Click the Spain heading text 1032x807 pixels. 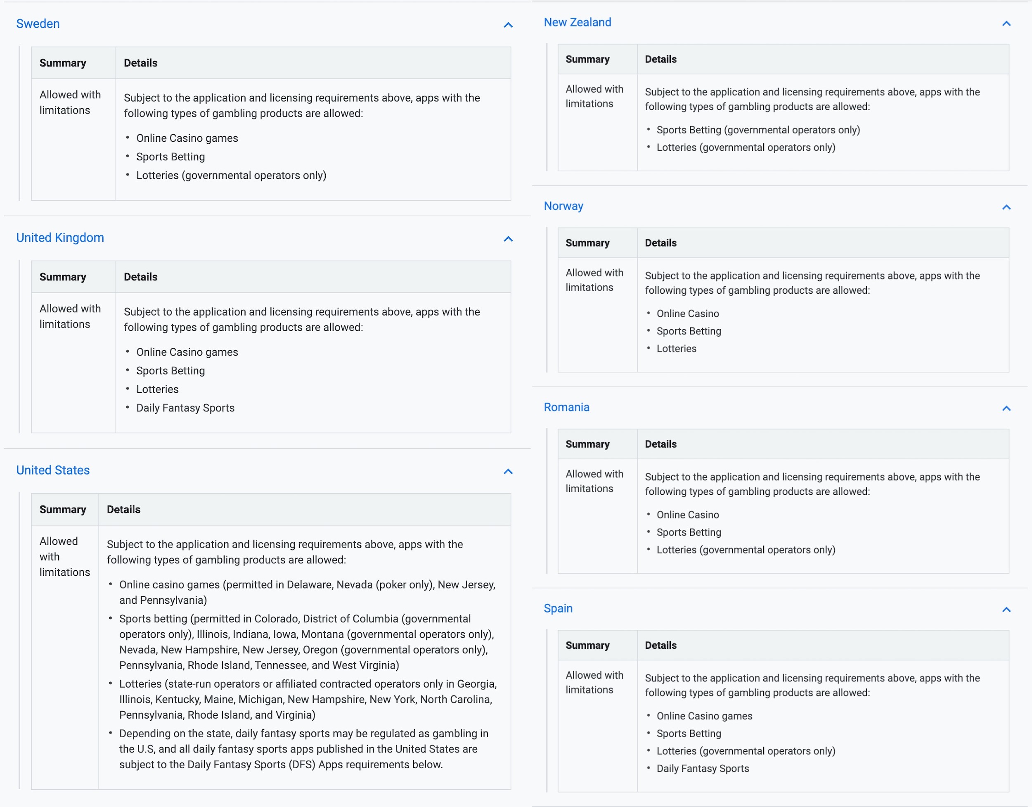(x=558, y=608)
